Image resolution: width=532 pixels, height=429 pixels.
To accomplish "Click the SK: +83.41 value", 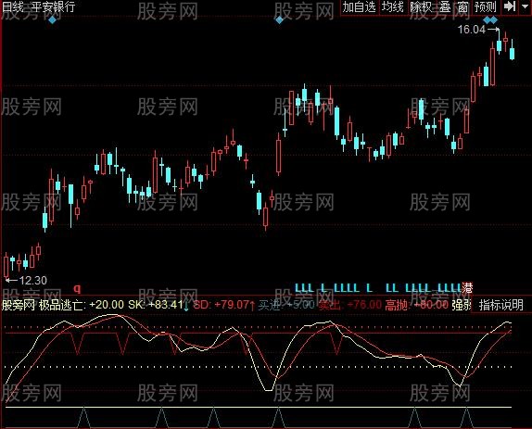I will point(156,305).
